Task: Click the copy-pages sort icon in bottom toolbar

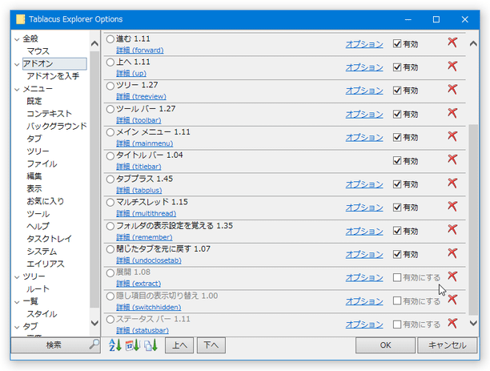Action: point(151,345)
